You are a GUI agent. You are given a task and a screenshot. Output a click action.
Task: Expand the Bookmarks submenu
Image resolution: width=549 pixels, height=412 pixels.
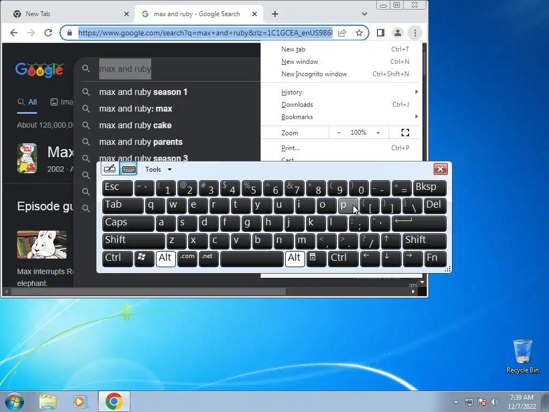[342, 116]
